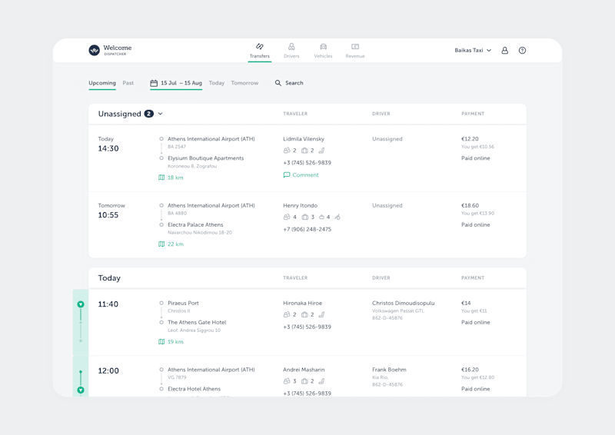Collapse the Unassigned section chevron
The height and width of the screenshot is (435, 615).
click(161, 114)
